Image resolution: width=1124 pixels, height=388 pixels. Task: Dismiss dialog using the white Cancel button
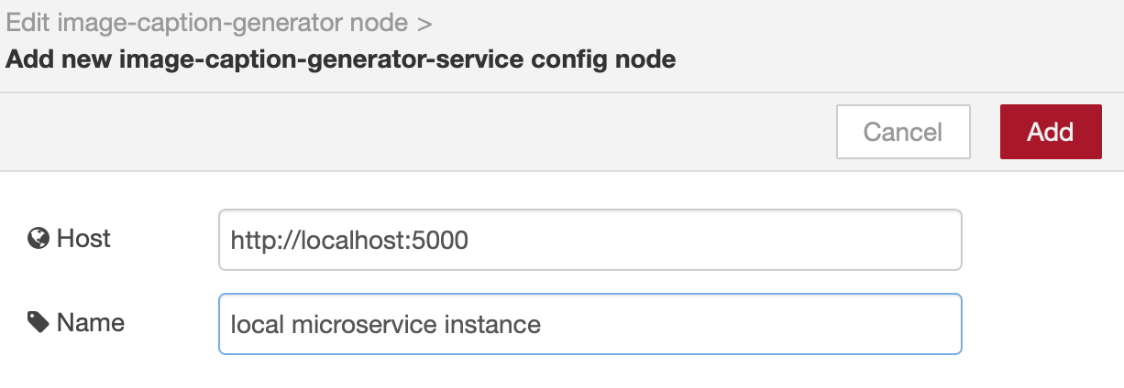(903, 132)
